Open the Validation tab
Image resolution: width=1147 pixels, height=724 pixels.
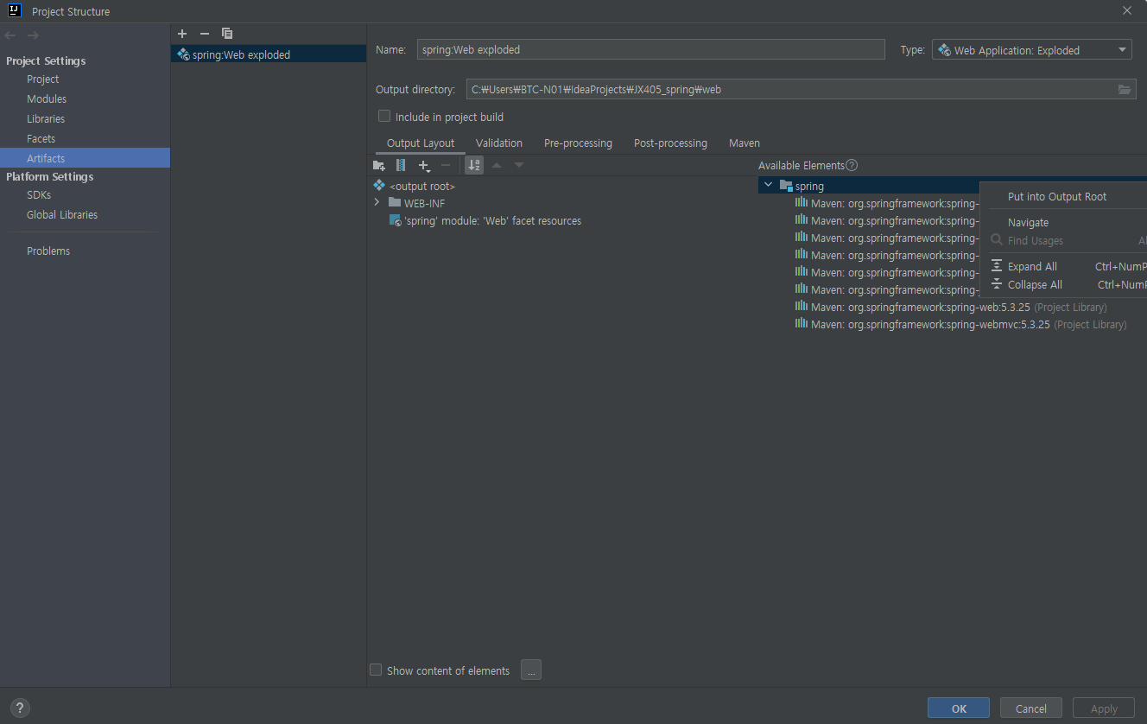click(499, 143)
